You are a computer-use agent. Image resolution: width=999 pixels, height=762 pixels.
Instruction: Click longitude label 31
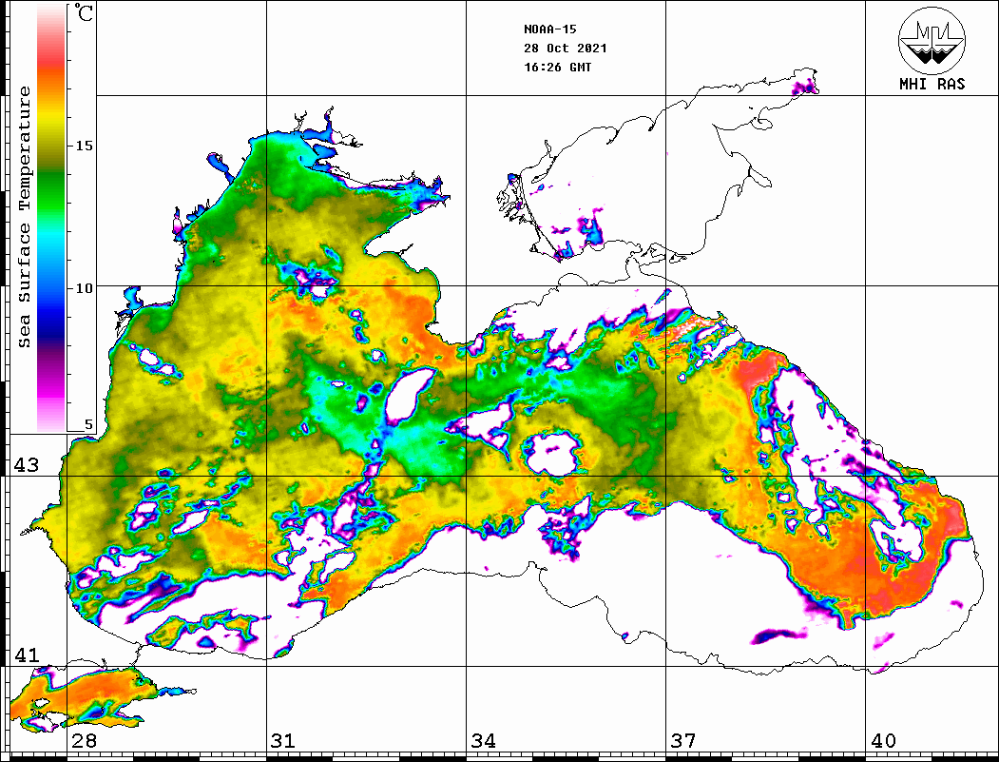point(283,741)
